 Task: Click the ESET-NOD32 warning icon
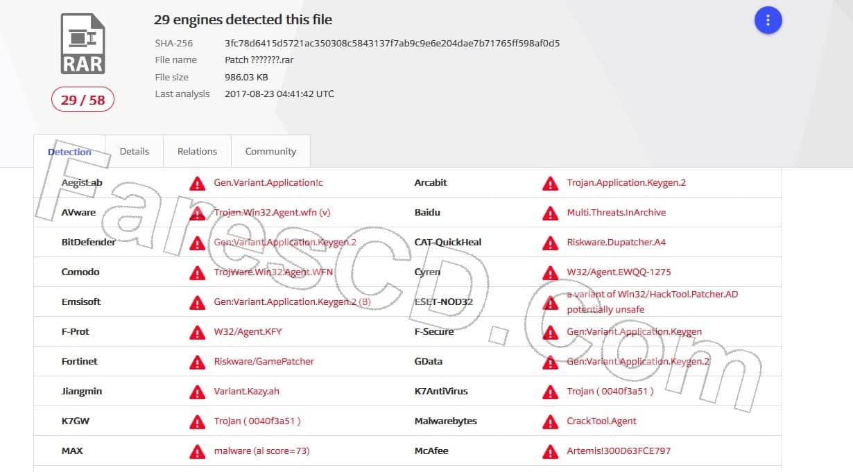coord(551,302)
